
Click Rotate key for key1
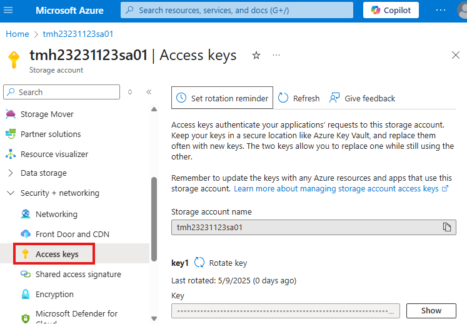pos(228,263)
